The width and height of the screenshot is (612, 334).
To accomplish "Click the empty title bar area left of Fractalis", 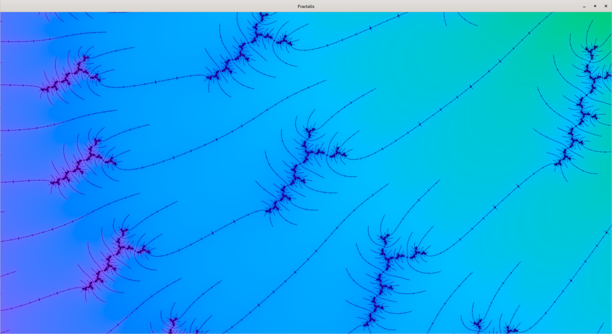I will (157, 6).
